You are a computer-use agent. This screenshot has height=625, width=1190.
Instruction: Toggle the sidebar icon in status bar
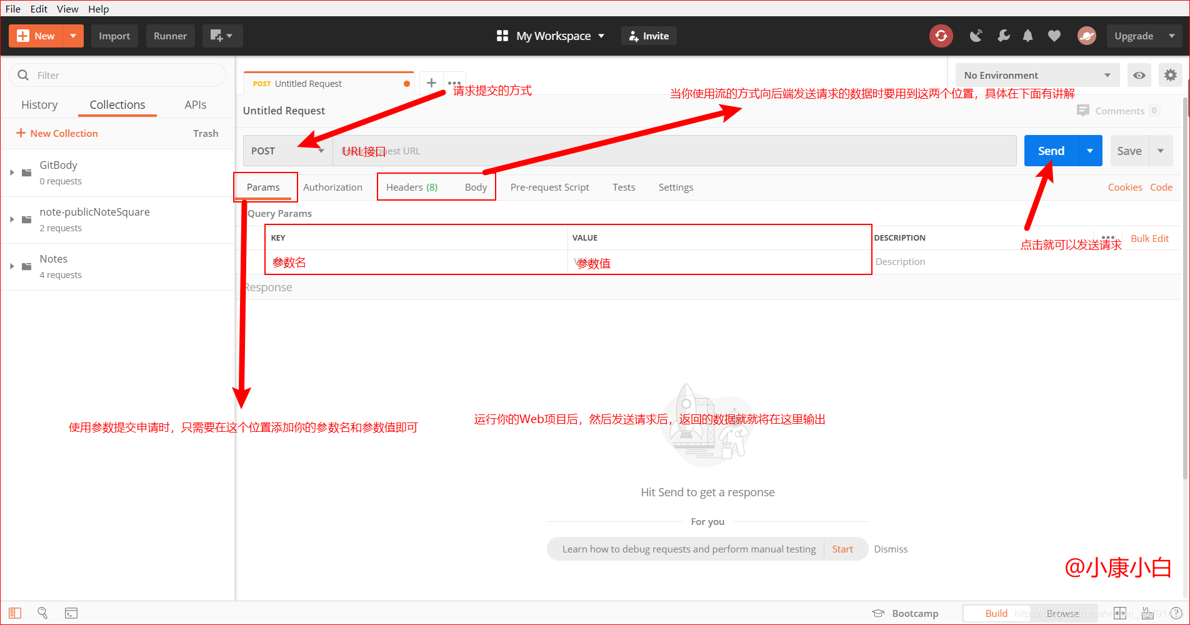[x=15, y=613]
